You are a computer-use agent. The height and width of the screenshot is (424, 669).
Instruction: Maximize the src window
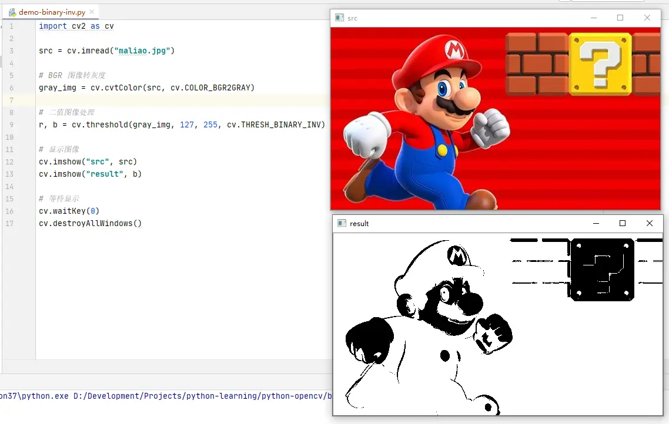[x=620, y=18]
